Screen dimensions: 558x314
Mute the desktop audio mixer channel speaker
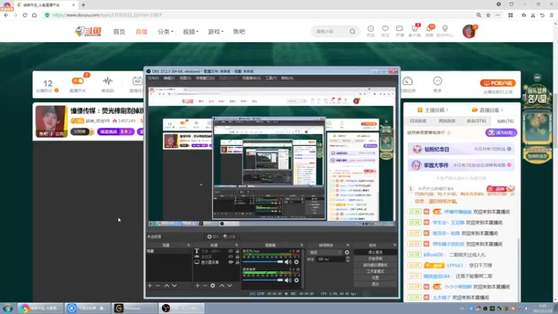(288, 281)
